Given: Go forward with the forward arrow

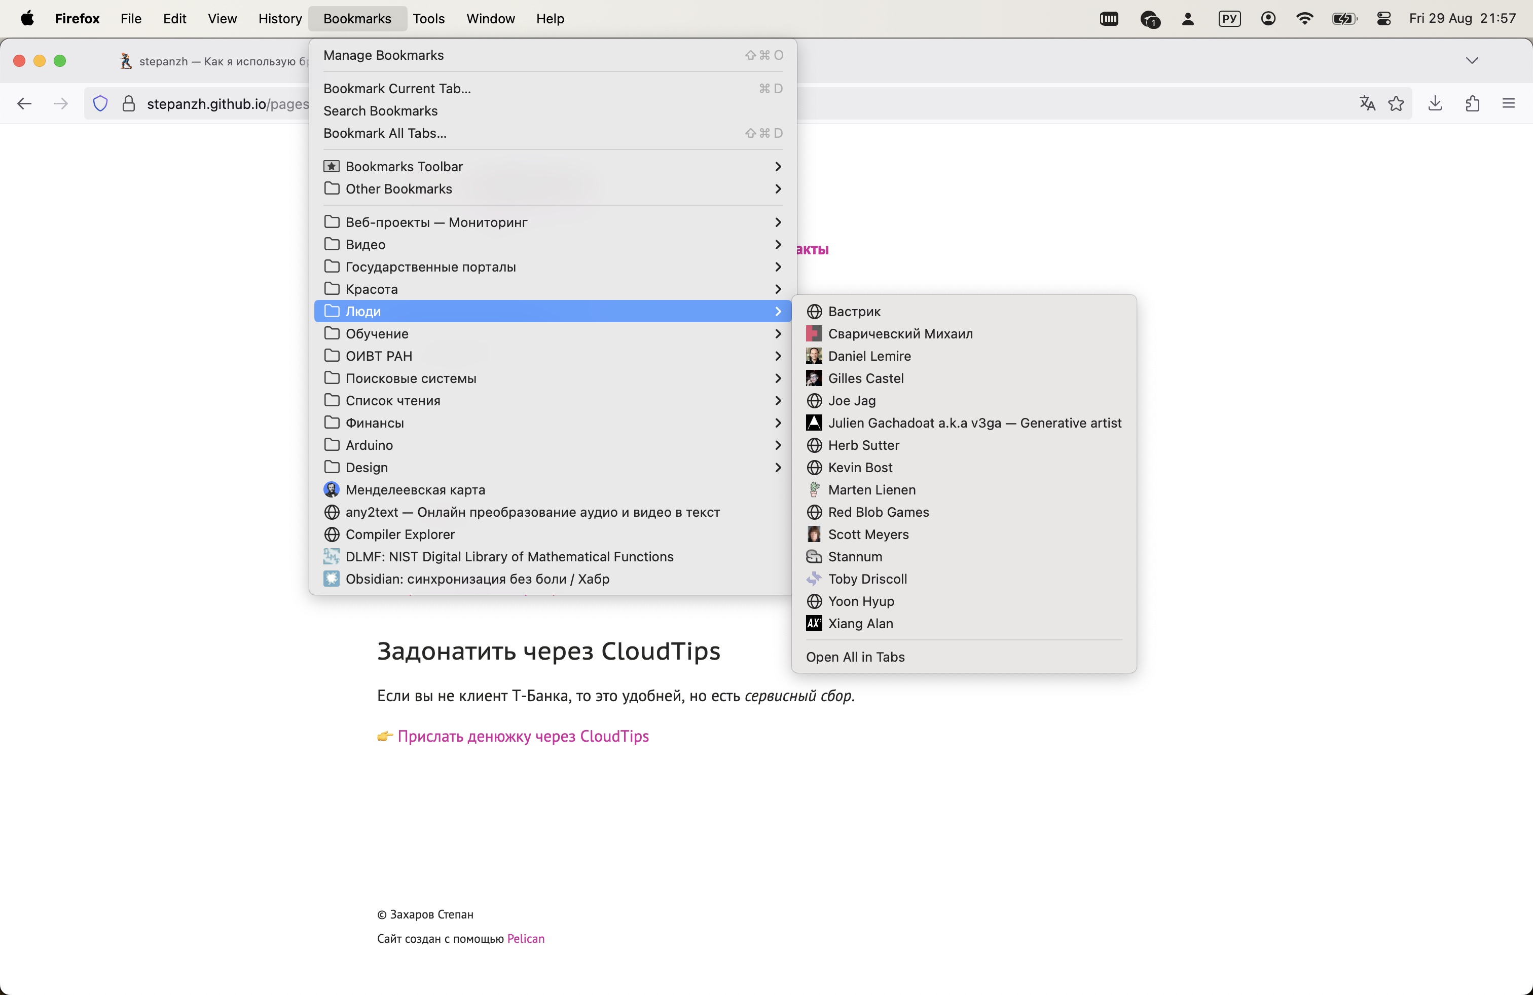Looking at the screenshot, I should point(60,104).
